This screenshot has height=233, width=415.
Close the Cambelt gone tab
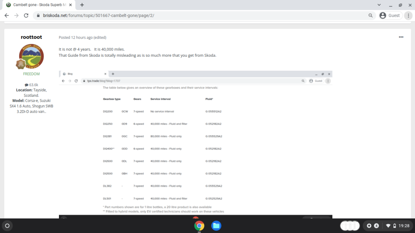pyautogui.click(x=71, y=5)
